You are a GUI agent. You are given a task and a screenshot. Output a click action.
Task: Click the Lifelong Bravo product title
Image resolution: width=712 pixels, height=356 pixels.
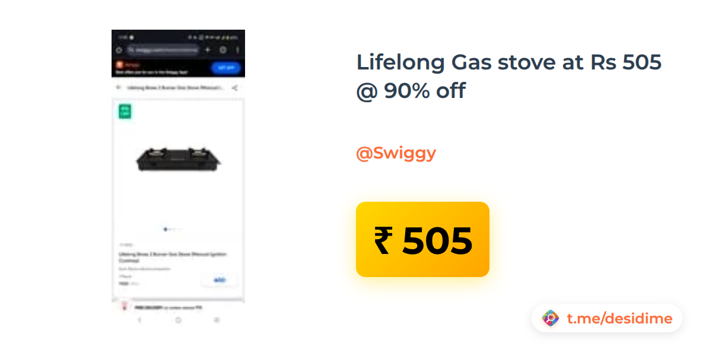tap(173, 256)
